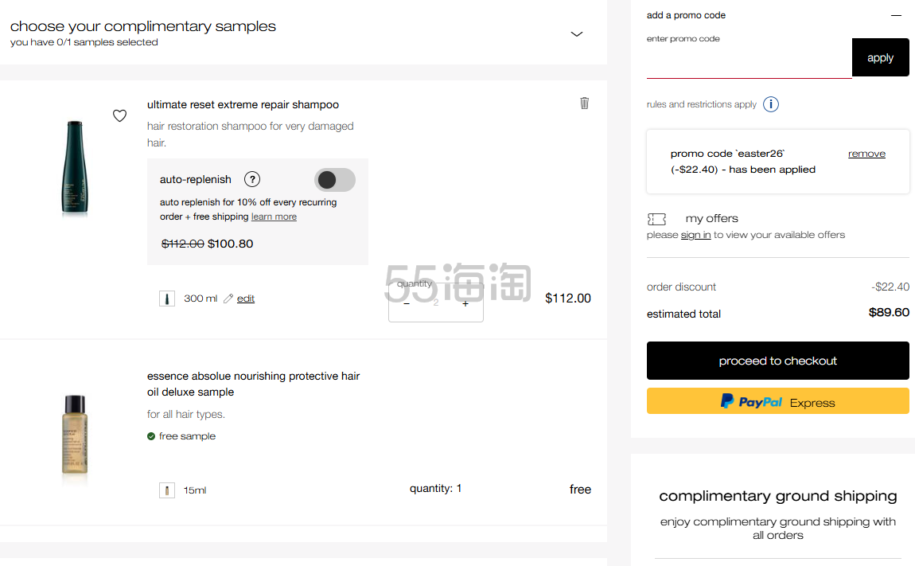Click the apply promo code button

(880, 57)
